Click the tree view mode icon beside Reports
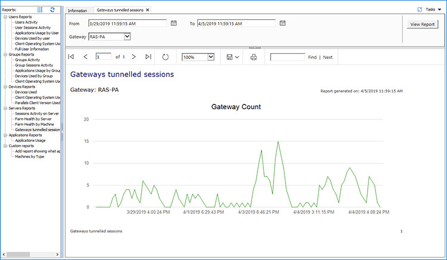447x260 pixels. (40, 10)
